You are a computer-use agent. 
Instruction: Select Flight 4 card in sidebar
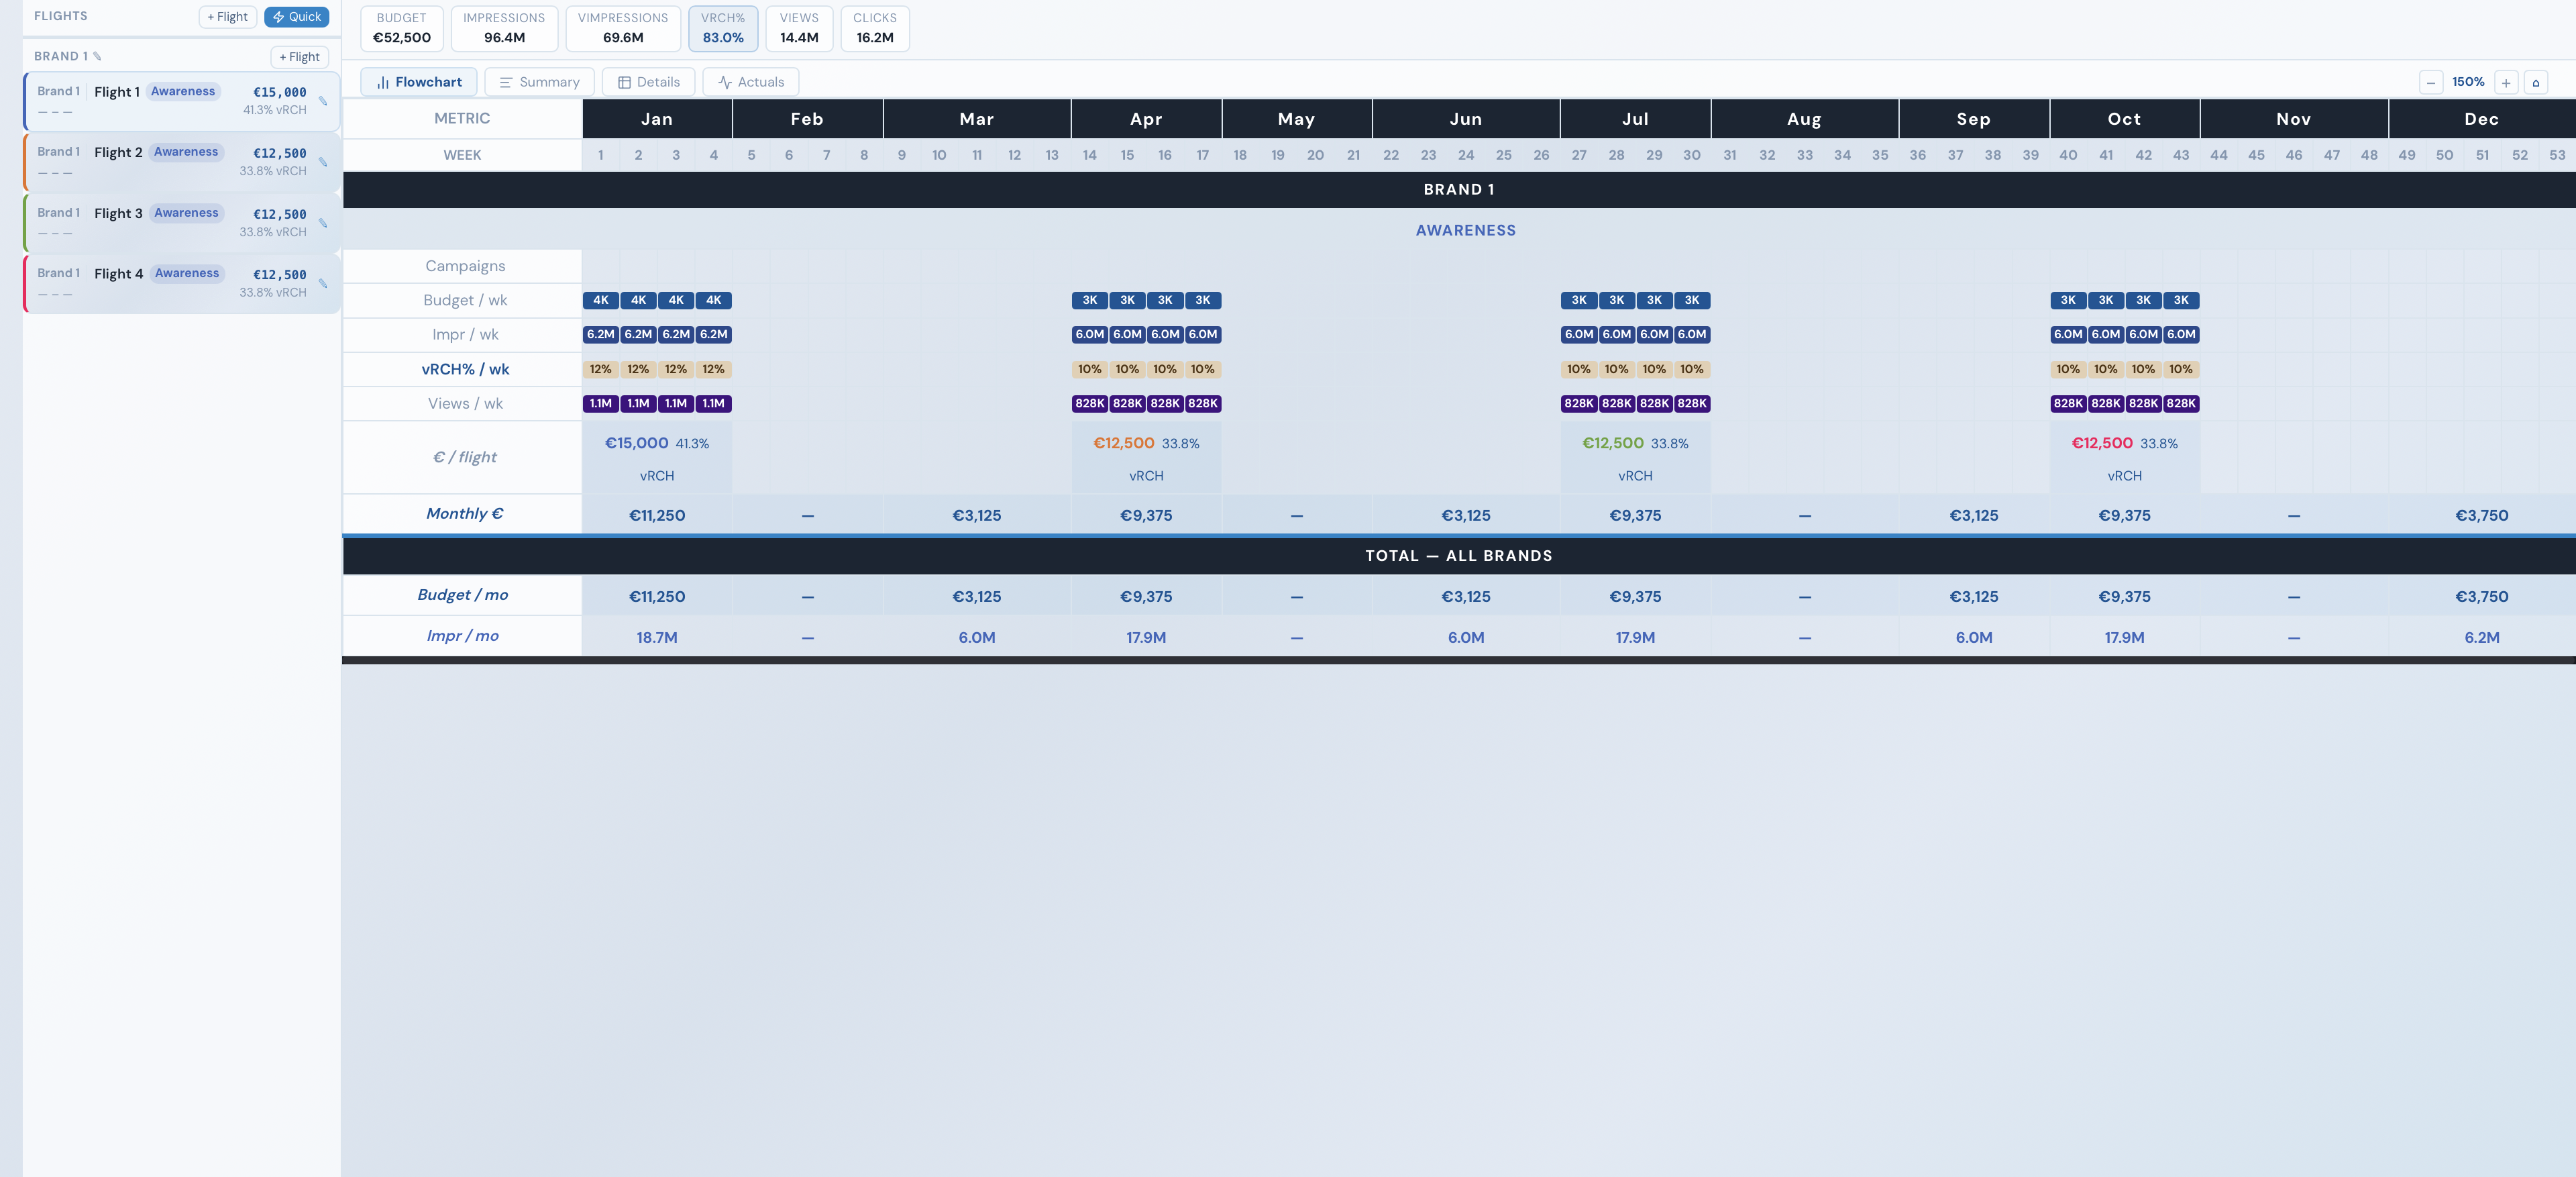pyautogui.click(x=182, y=284)
